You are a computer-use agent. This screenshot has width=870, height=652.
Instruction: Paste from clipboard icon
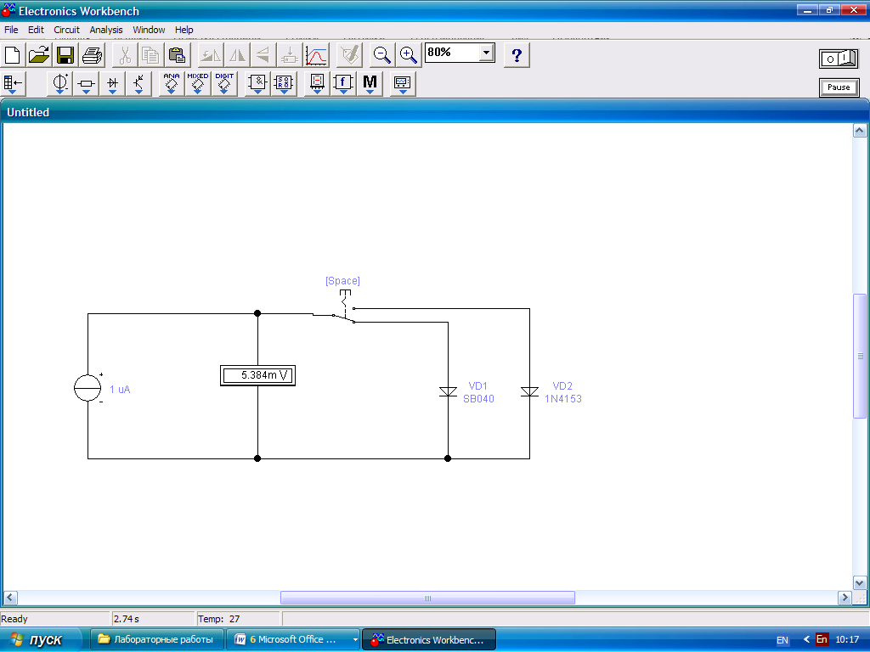click(x=177, y=55)
